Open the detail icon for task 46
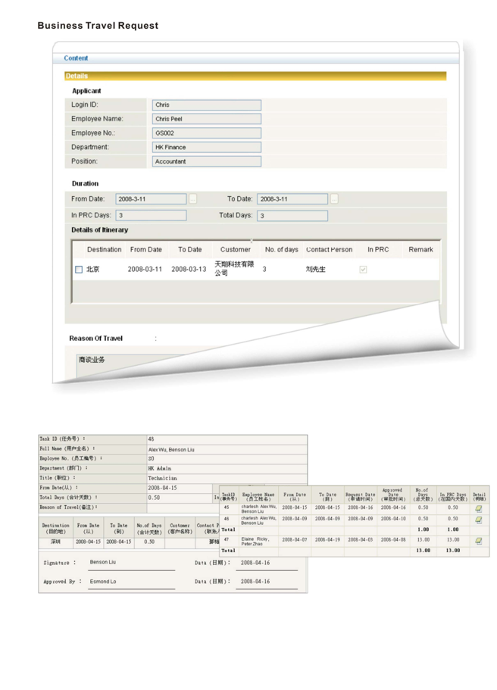This screenshot has width=497, height=690. pos(479,520)
